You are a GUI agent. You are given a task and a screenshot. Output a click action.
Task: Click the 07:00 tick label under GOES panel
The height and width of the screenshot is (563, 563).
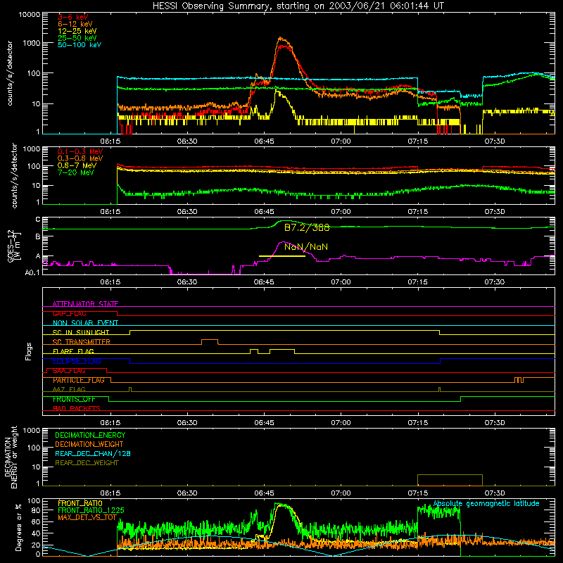click(341, 282)
